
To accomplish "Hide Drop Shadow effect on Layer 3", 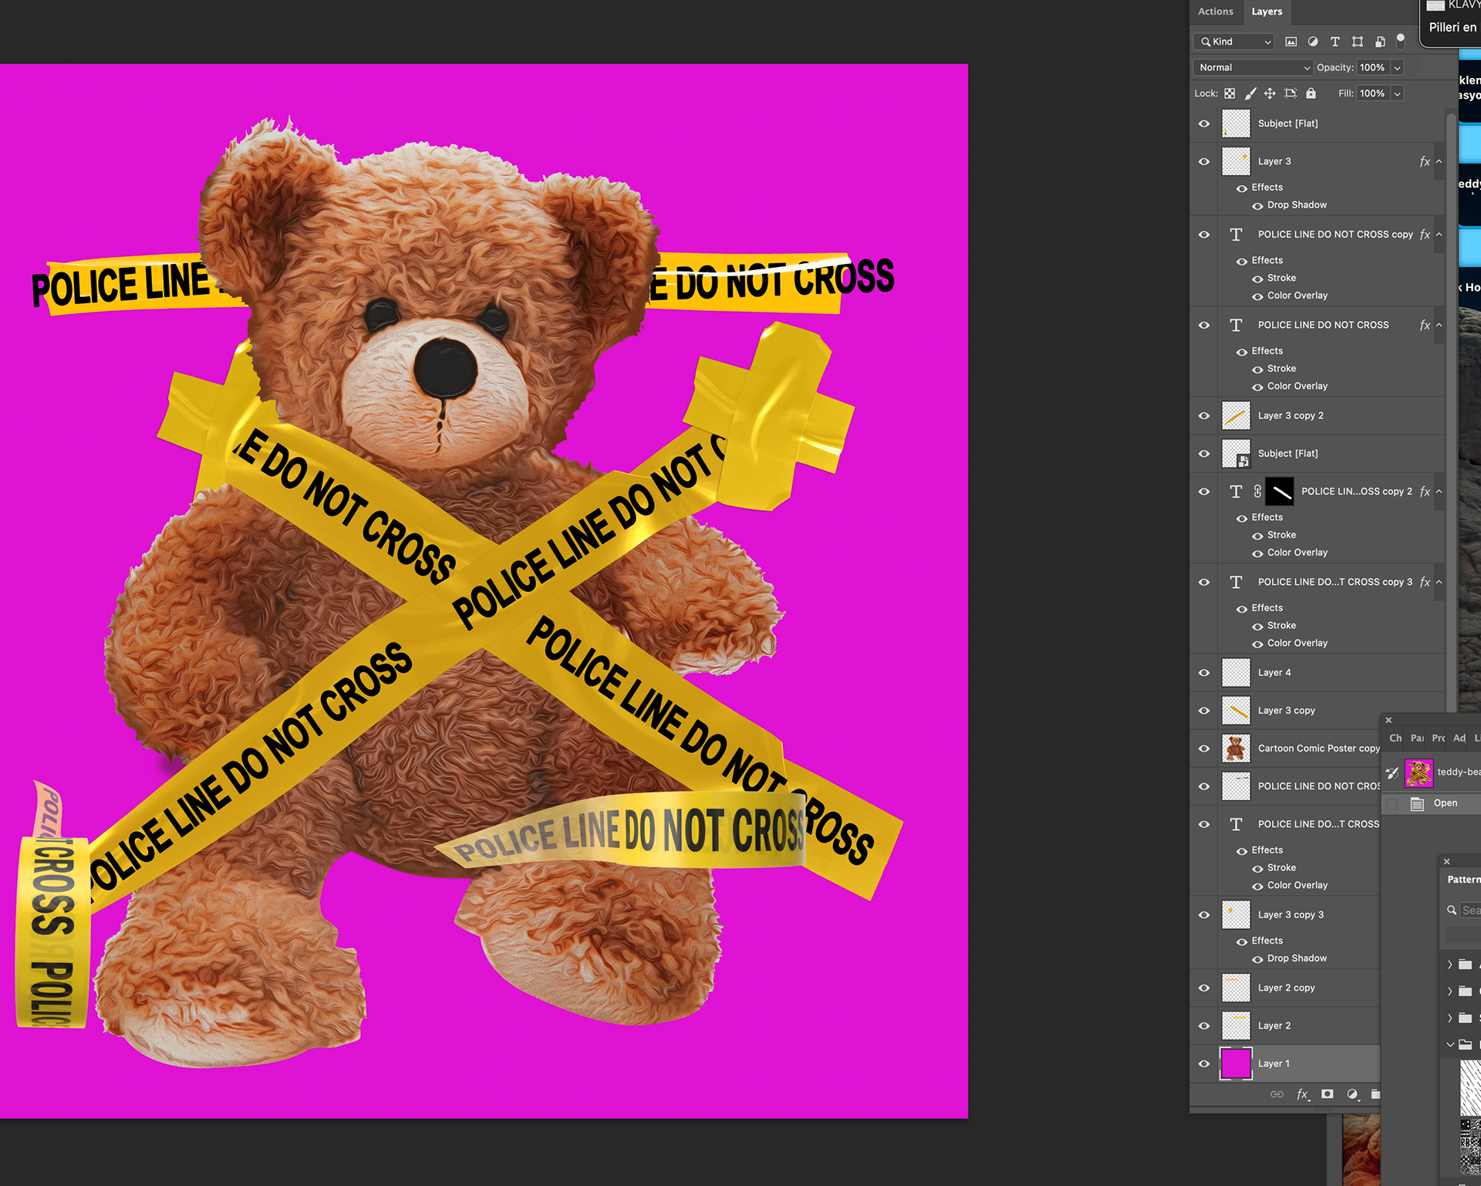I will 1257,206.
